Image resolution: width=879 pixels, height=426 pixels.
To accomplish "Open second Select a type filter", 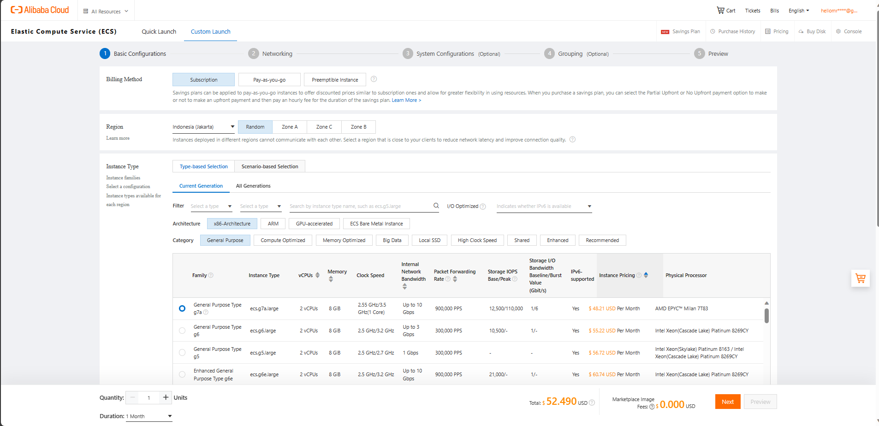I will coord(261,206).
